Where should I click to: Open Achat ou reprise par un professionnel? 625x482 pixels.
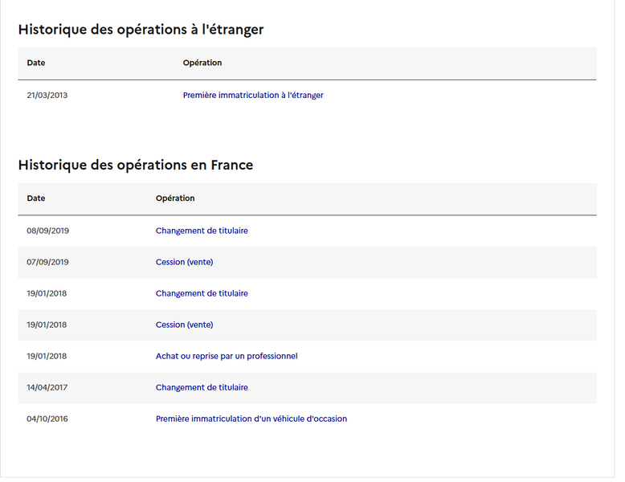point(227,356)
